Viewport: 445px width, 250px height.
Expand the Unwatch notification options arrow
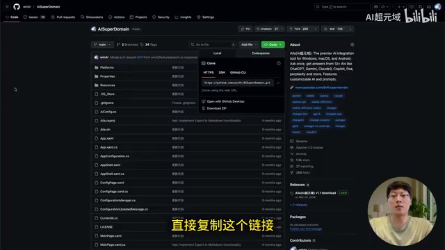pos(282,29)
